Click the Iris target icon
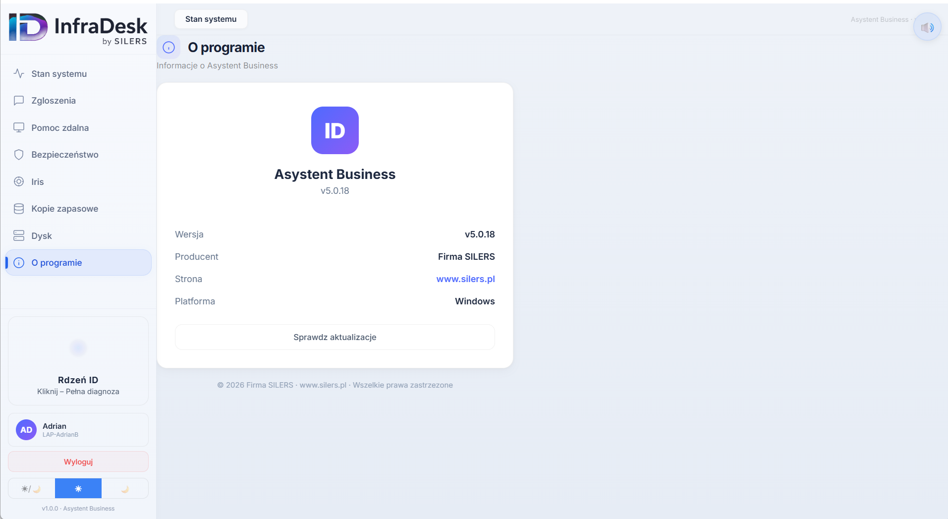Viewport: 948px width, 519px height. pos(19,181)
